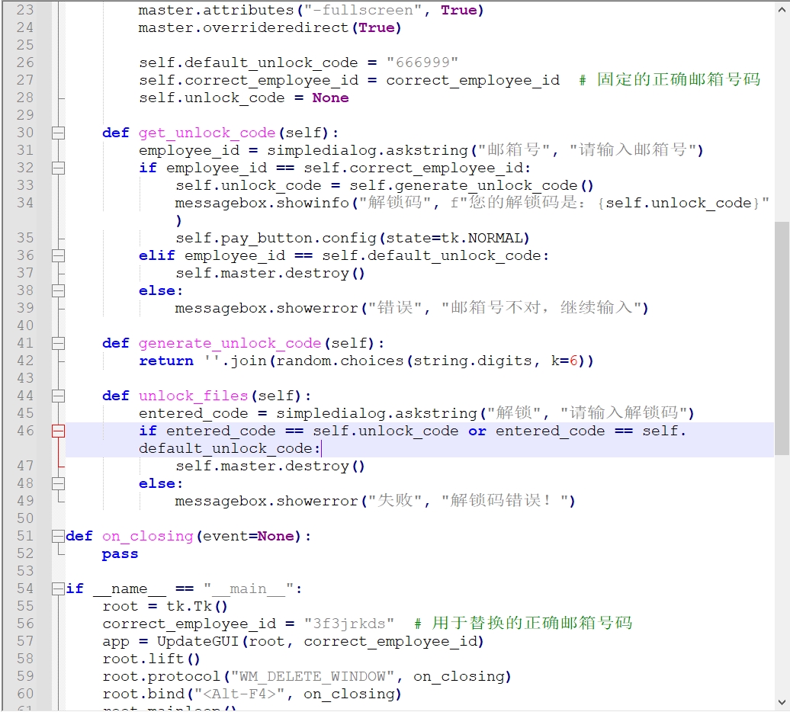Collapse the else fold on line 48
This screenshot has width=790, height=712.
[x=59, y=484]
